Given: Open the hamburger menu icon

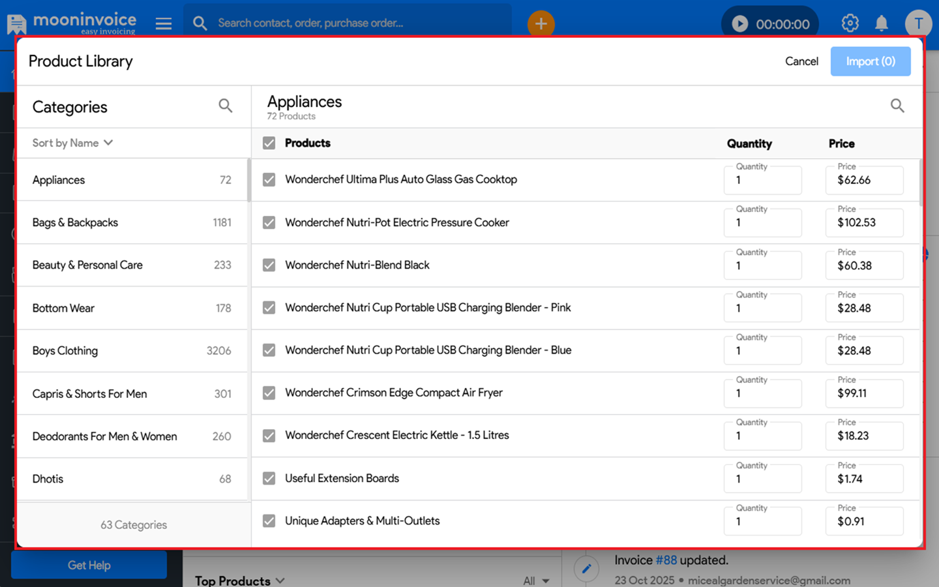Looking at the screenshot, I should (164, 24).
